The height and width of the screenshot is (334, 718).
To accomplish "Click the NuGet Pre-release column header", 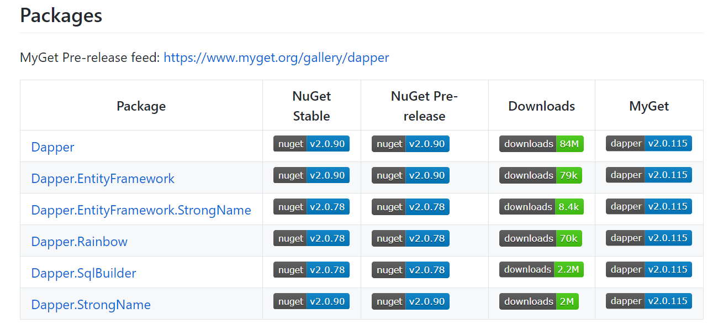I will (424, 106).
